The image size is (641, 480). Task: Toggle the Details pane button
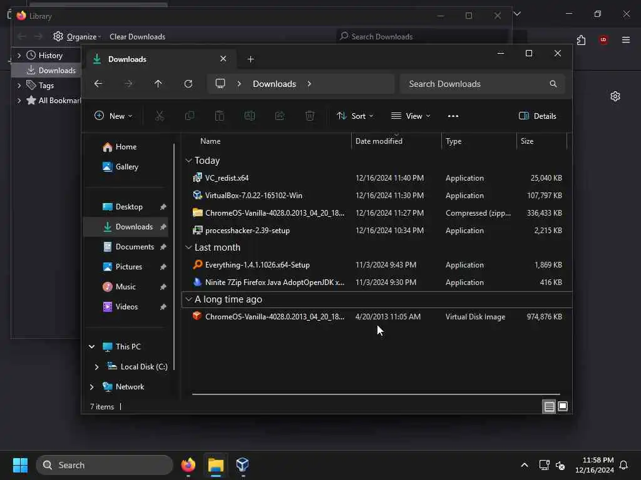point(538,116)
